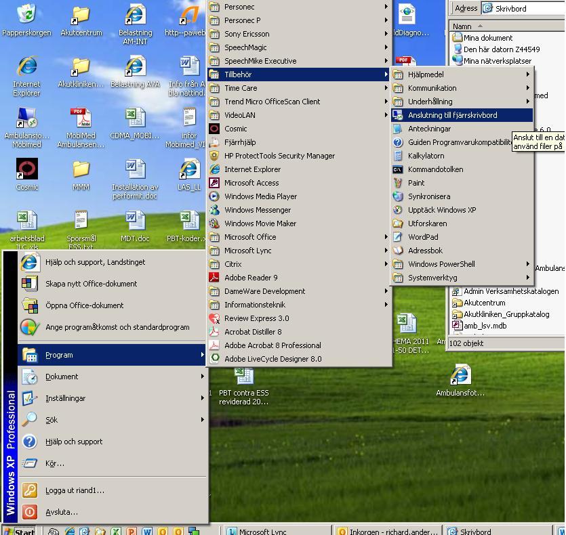
Task: Launch Kalkylatorn from Tillbehör menu
Action: (462, 156)
